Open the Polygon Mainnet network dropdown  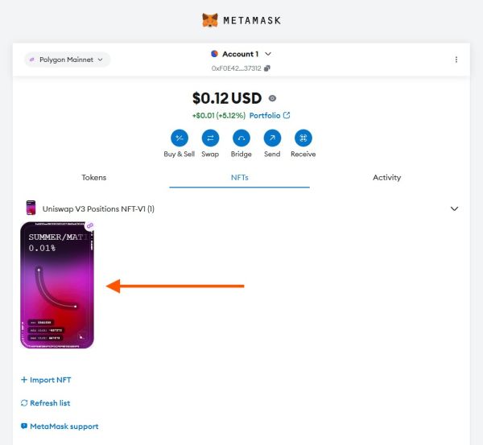pos(68,60)
